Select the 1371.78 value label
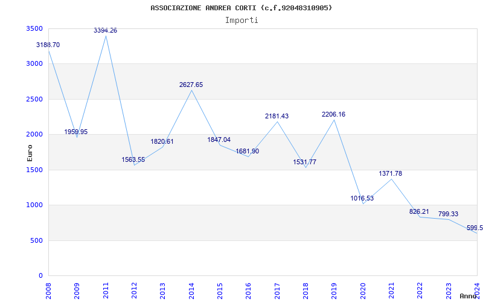483x302 pixels. [390, 173]
